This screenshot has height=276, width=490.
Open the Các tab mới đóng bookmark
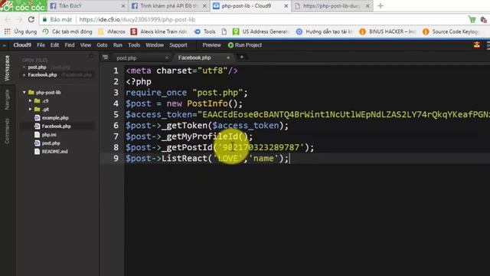pos(67,31)
